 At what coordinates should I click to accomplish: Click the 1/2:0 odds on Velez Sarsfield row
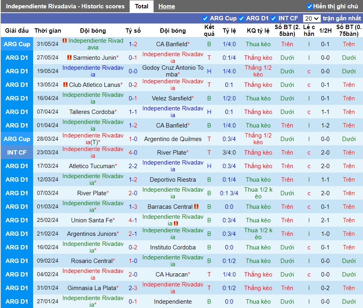coord(229,98)
